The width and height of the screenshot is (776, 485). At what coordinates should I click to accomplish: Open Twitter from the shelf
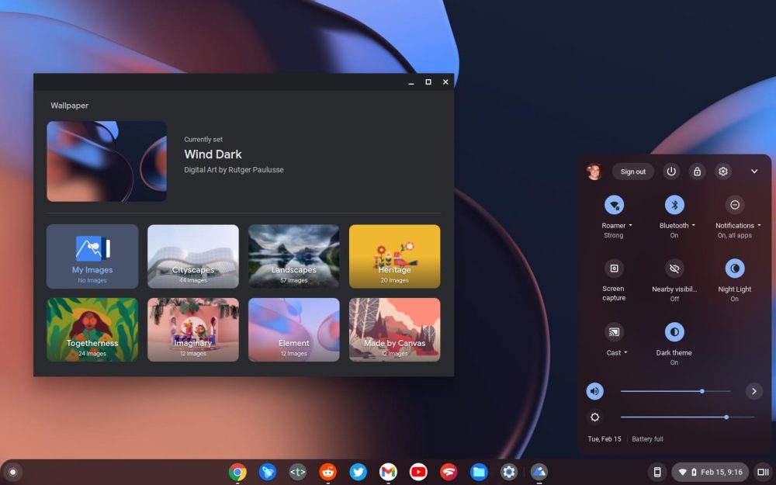(x=358, y=472)
